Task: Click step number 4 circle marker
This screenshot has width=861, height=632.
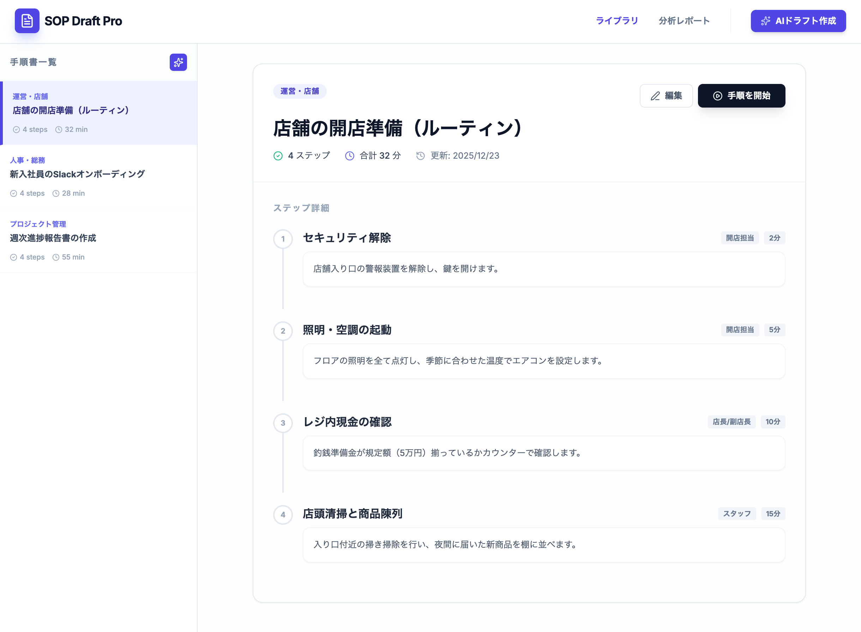Action: pyautogui.click(x=283, y=515)
